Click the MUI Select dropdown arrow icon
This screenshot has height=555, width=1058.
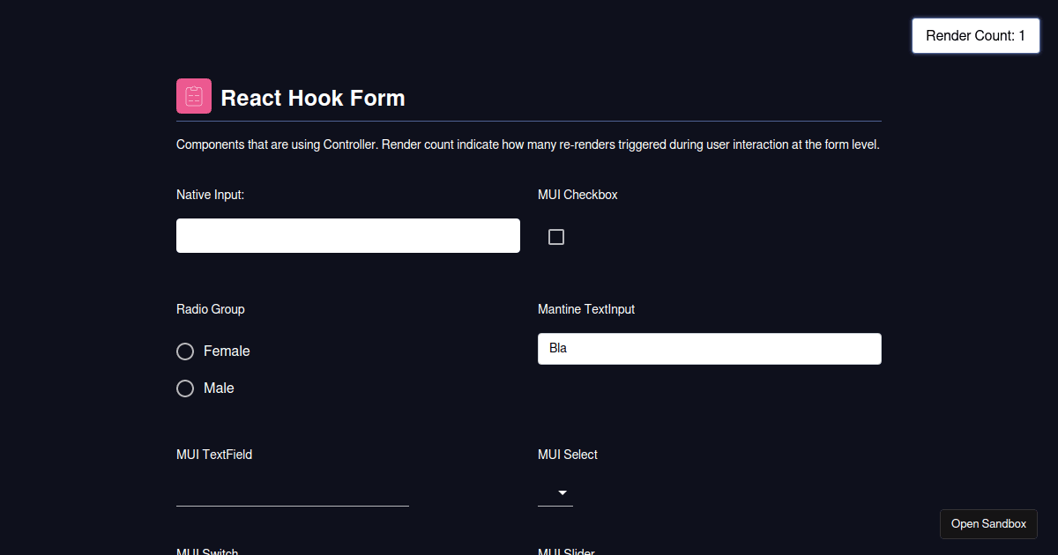pos(563,493)
